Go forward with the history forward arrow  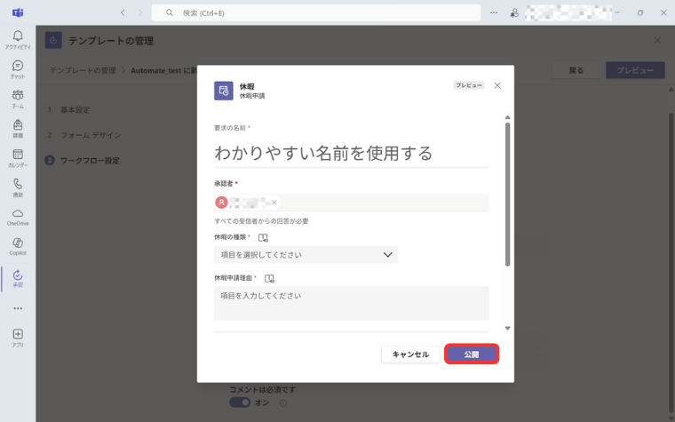click(140, 13)
